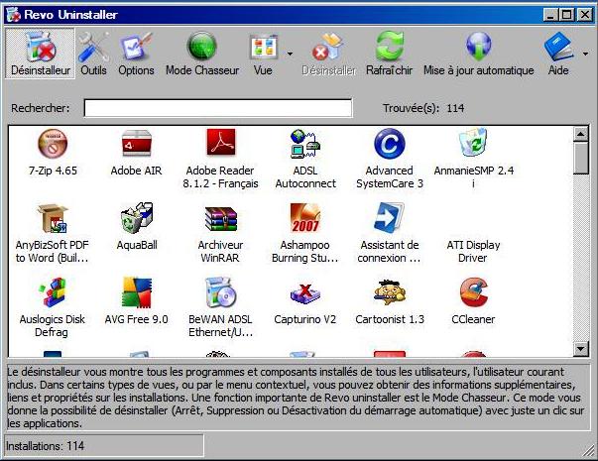
Task: Select the Capturino V2 icon
Action: point(305,294)
